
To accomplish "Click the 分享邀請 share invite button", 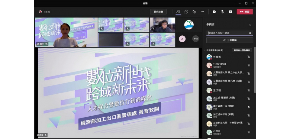I will [230, 40].
